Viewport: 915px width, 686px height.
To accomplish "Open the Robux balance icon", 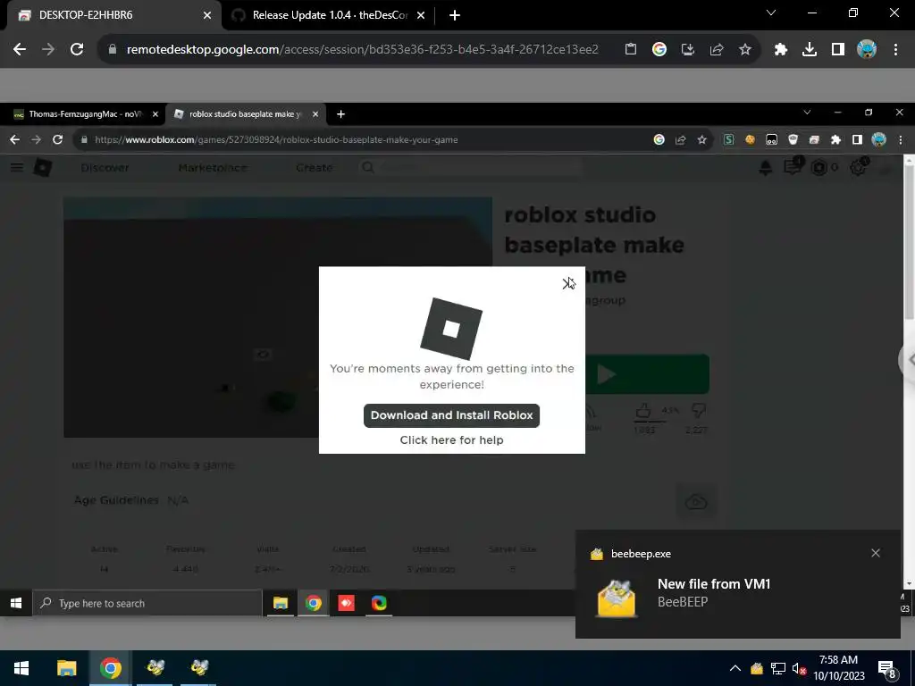I will (x=819, y=168).
